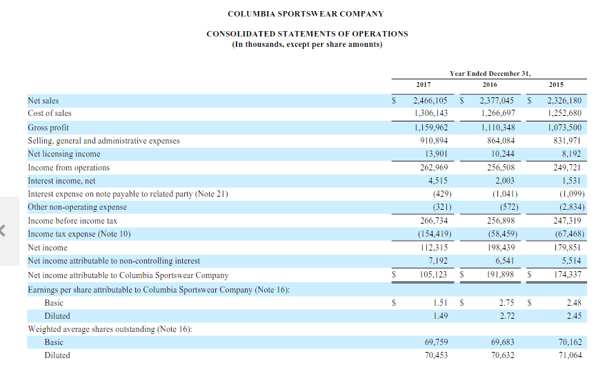Viewport: 616px width, 374px height.
Task: Click attributable net income value 191,898
Action: tap(500, 275)
